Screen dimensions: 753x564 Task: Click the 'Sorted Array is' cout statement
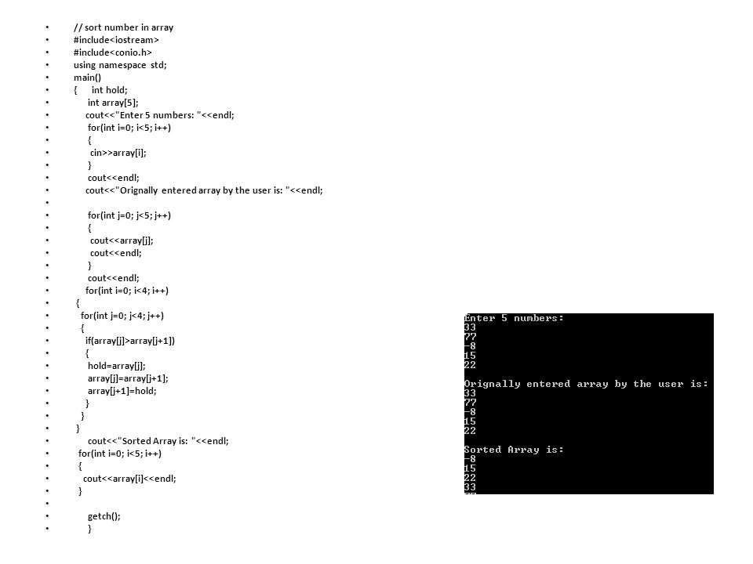(158, 441)
